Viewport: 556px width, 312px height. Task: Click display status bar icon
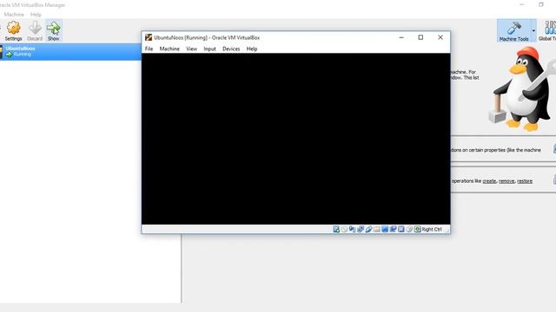tap(385, 229)
